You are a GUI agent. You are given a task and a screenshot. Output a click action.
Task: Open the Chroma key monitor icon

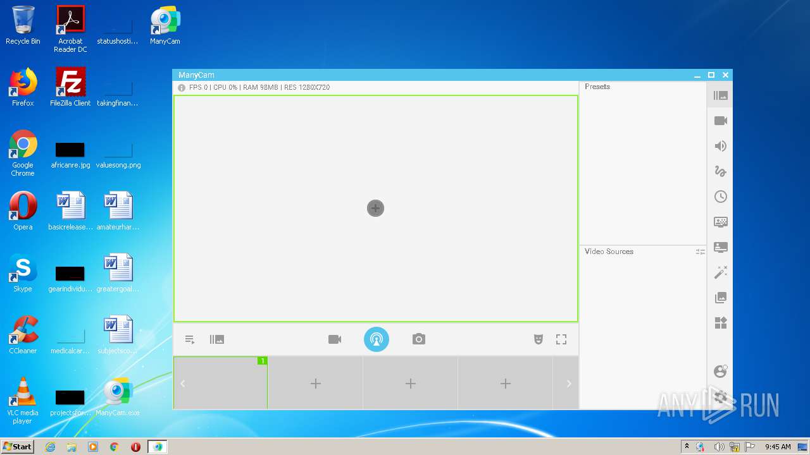point(720,222)
